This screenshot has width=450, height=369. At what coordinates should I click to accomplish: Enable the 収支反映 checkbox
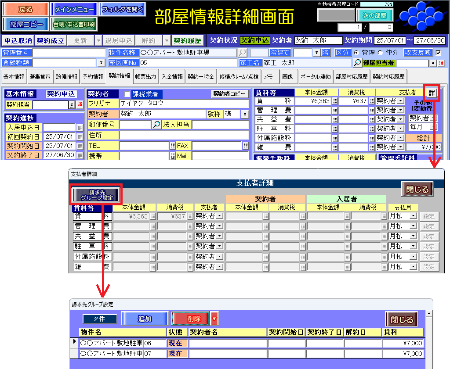tap(438, 53)
